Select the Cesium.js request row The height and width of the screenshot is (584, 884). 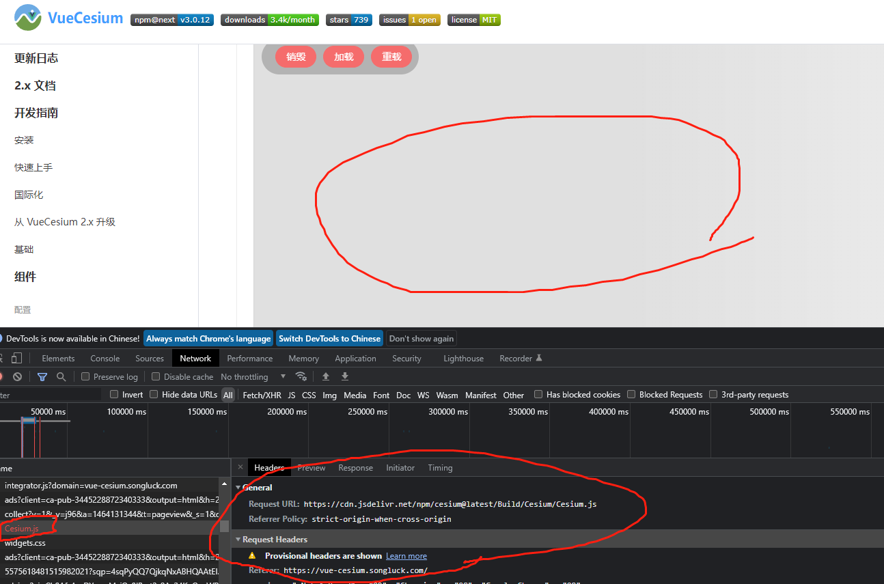109,528
